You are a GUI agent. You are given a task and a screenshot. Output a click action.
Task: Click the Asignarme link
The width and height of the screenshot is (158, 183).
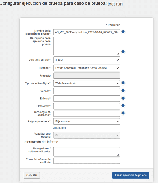(60, 128)
